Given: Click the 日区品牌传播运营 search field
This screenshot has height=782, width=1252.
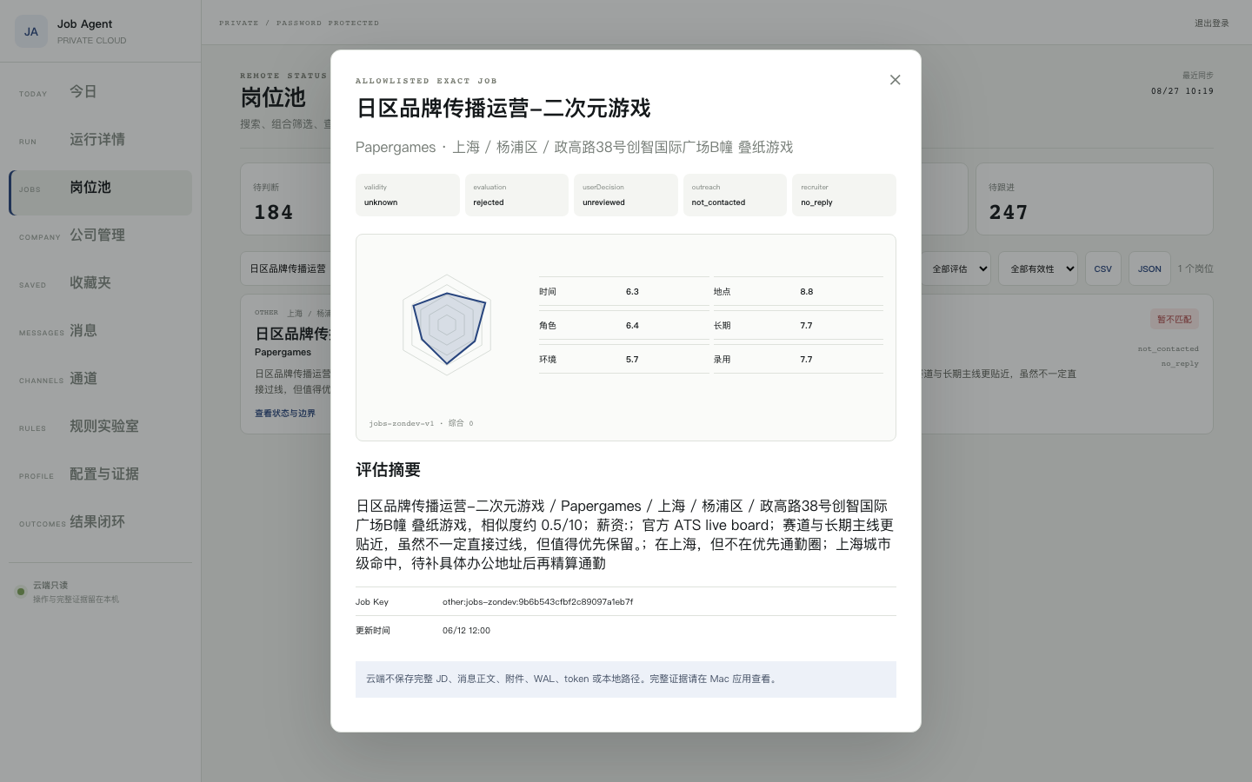Looking at the screenshot, I should (286, 269).
